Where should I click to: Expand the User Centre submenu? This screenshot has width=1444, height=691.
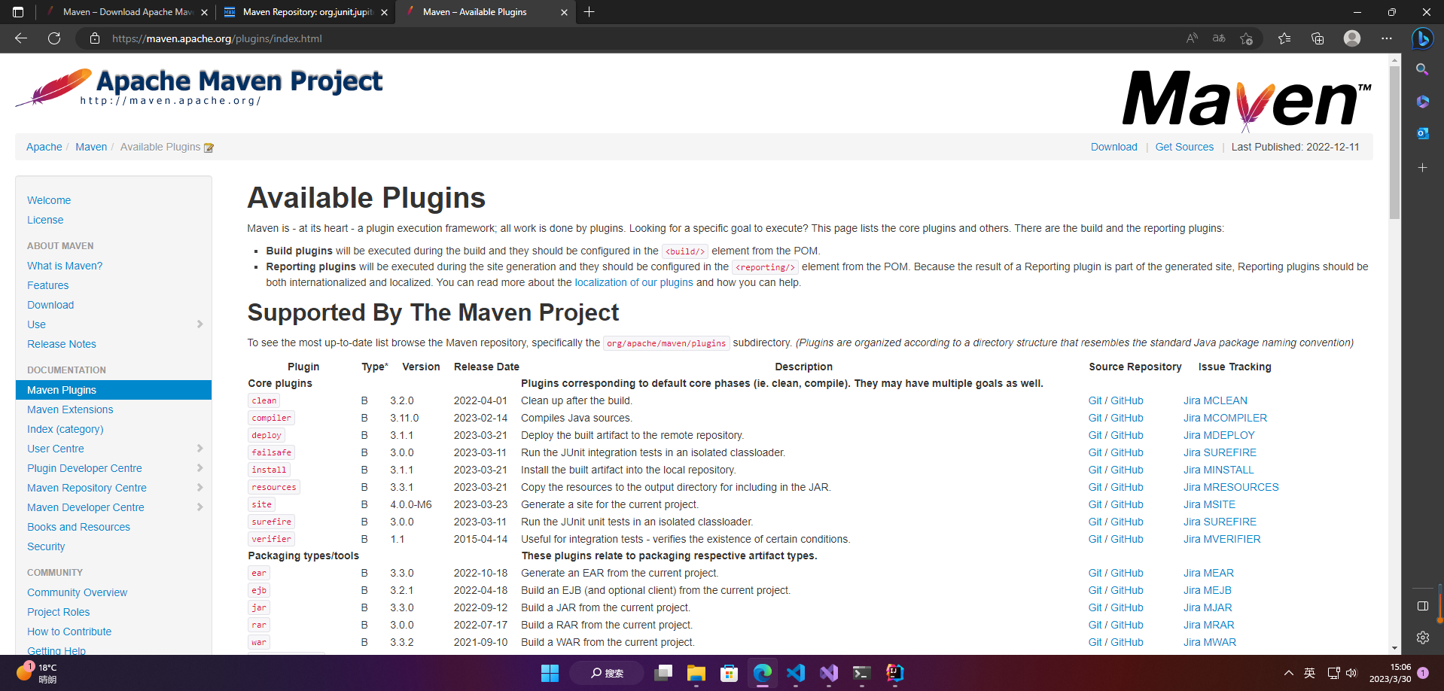(x=200, y=449)
